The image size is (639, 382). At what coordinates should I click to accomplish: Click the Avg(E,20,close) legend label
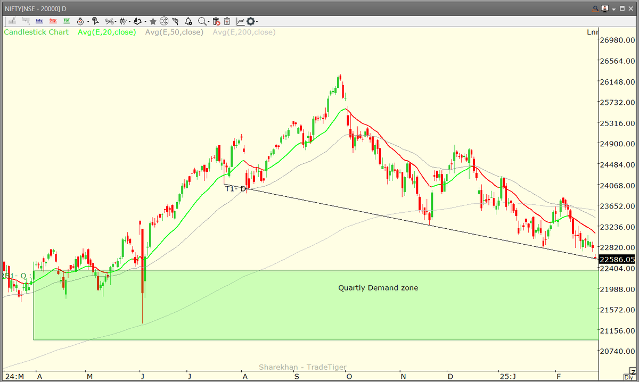[x=106, y=32]
